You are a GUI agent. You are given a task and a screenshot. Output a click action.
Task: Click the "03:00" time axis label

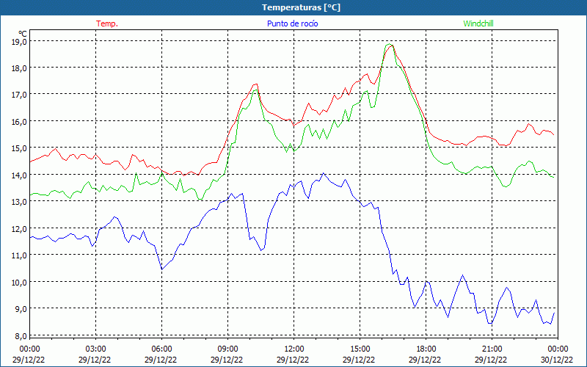[x=95, y=349]
